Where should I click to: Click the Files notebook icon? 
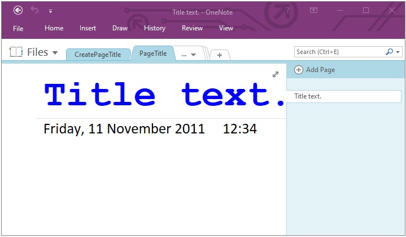[16, 52]
